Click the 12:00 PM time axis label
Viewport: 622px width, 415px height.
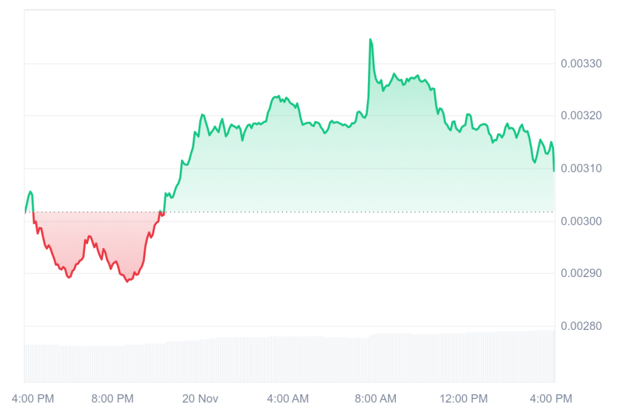click(x=463, y=399)
